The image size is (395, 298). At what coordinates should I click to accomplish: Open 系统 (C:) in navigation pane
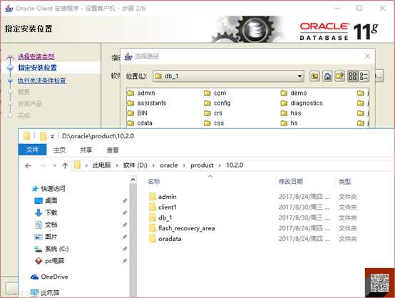[51, 249]
